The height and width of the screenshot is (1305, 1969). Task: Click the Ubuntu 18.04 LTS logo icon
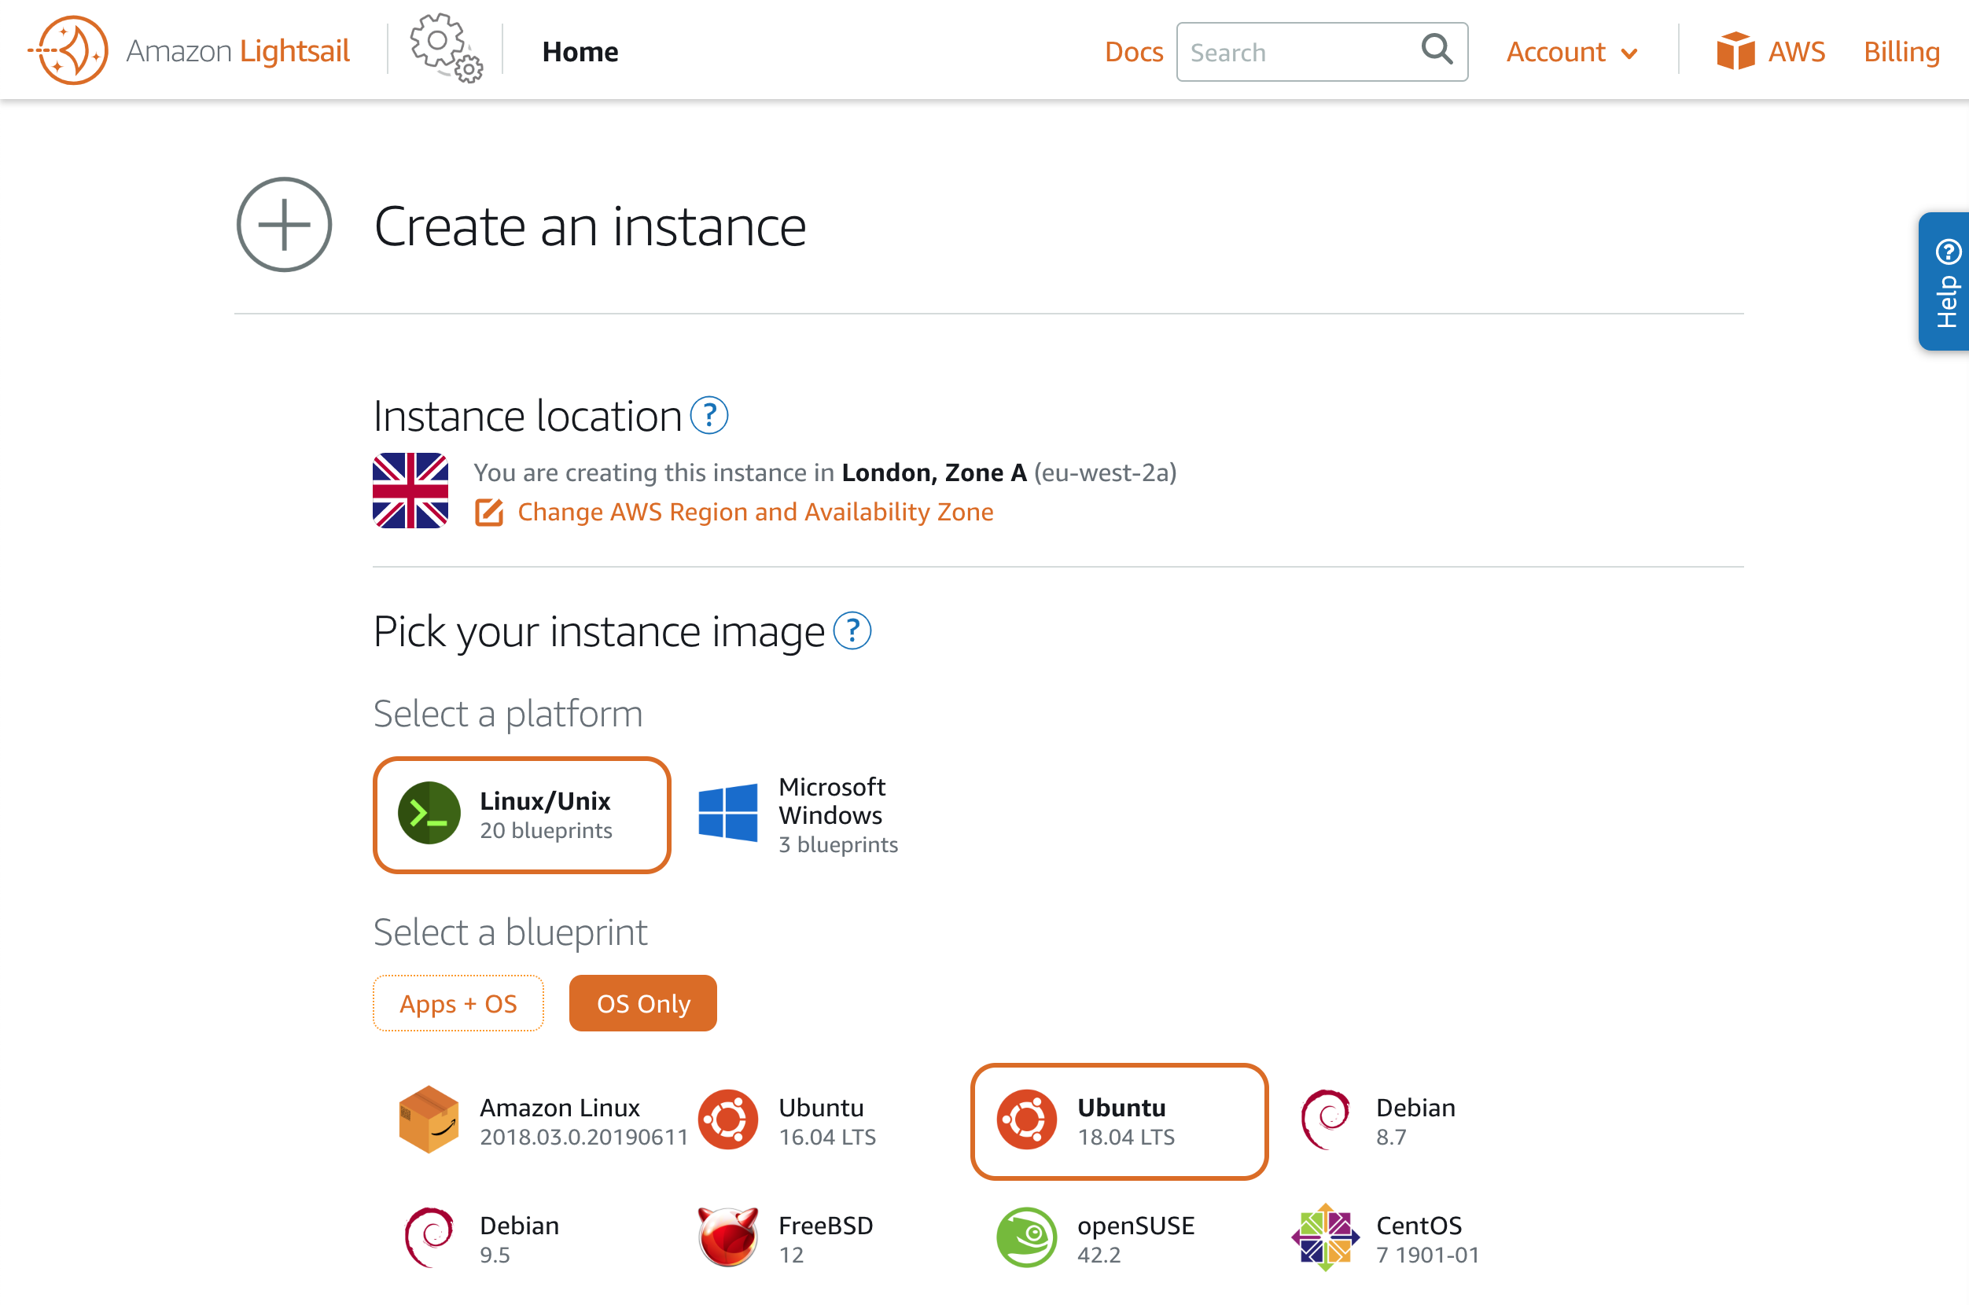click(1026, 1119)
